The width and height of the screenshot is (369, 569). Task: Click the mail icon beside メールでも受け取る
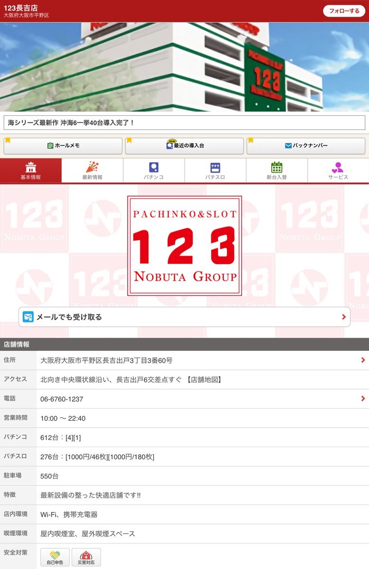[x=28, y=317]
